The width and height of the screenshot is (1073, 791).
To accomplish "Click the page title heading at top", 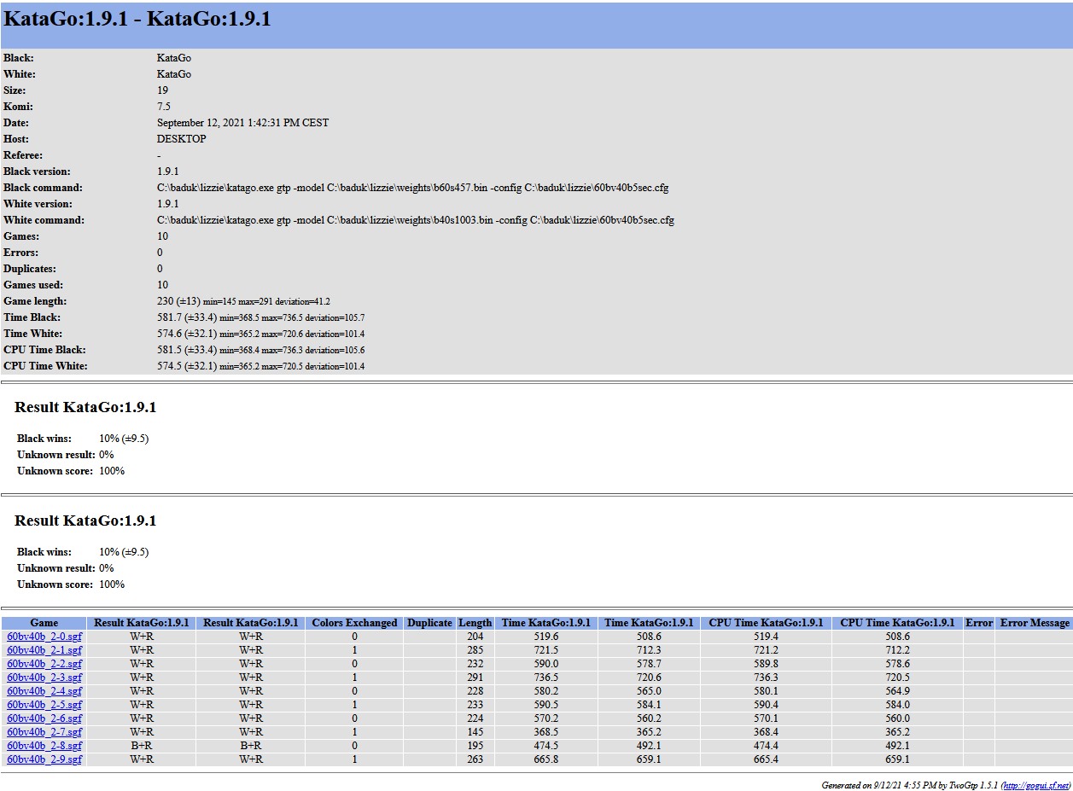I will point(137,20).
